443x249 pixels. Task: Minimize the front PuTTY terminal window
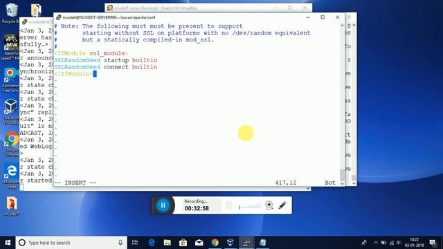pyautogui.click(x=308, y=17)
